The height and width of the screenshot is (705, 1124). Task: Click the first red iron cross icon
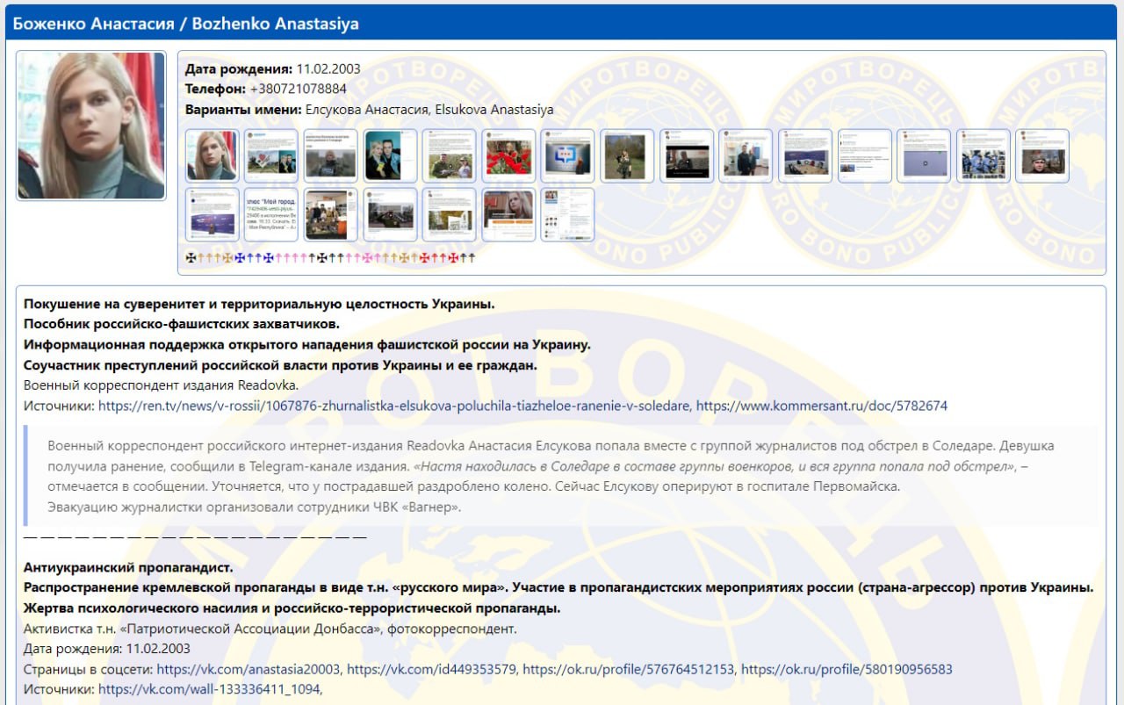[x=424, y=258]
